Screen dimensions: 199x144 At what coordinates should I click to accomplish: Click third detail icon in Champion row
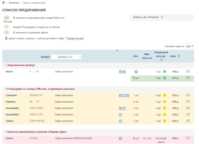click(128, 95)
